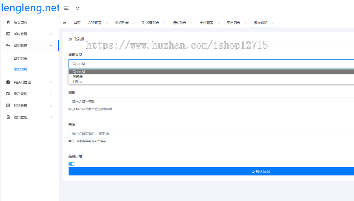
Task: Click the chat bubble icon beside 对话管理
Action: [x=8, y=105]
